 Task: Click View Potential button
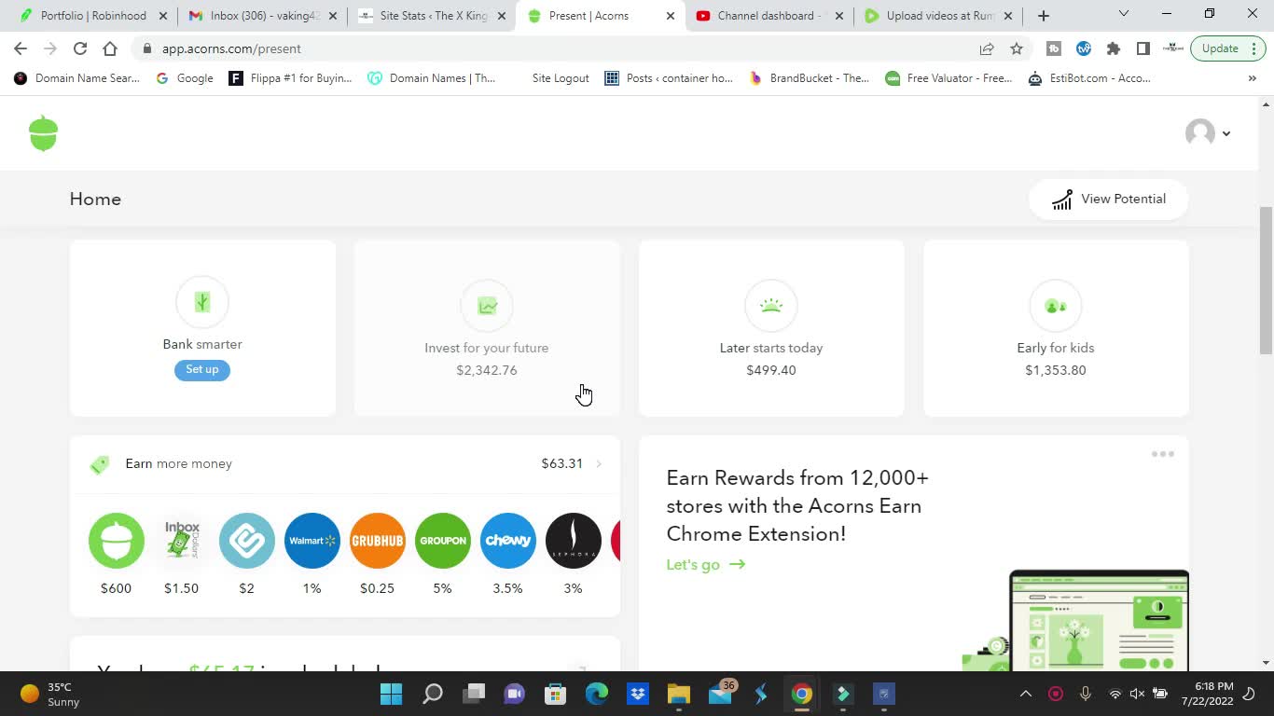click(x=1108, y=199)
